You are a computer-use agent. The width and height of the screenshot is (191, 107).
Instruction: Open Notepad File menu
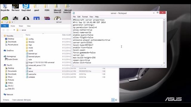(x=74, y=17)
